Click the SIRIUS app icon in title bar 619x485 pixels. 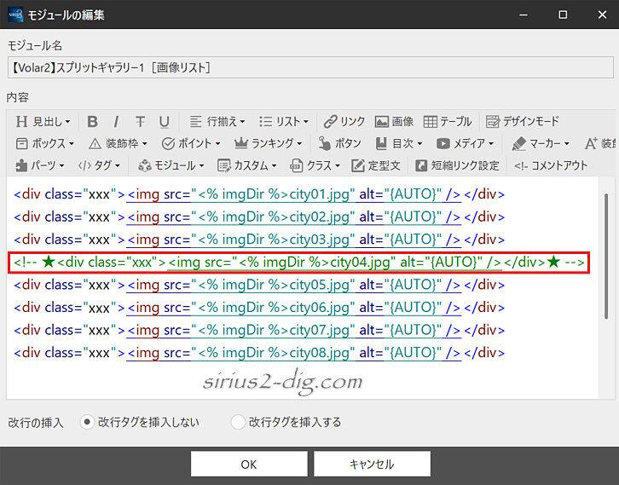point(15,14)
